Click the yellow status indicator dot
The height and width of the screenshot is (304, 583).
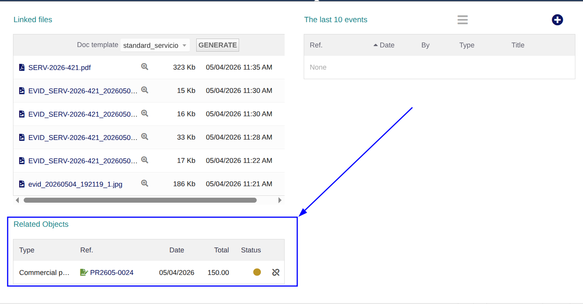257,272
